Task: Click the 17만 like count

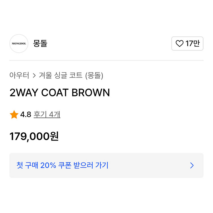Action: pos(193,43)
